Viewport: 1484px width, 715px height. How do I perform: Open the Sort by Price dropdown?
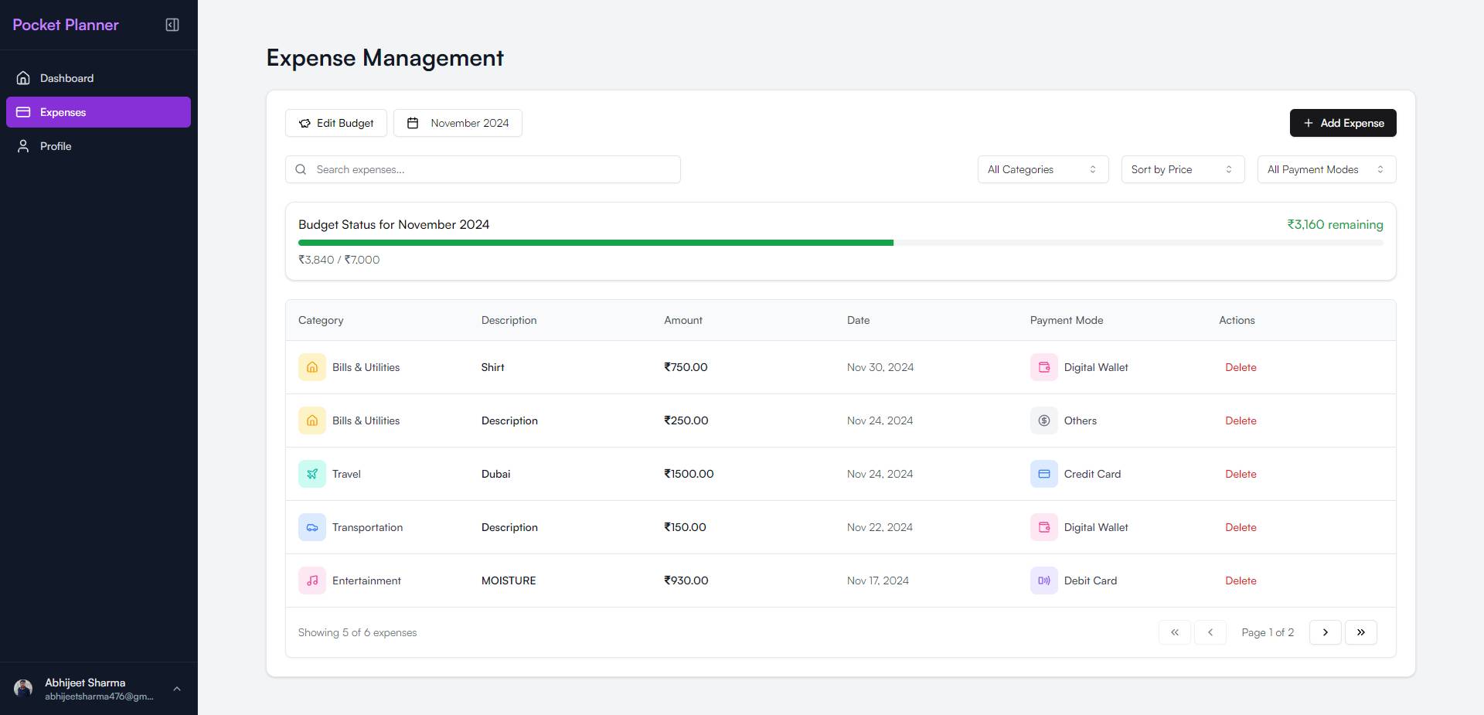click(1182, 169)
